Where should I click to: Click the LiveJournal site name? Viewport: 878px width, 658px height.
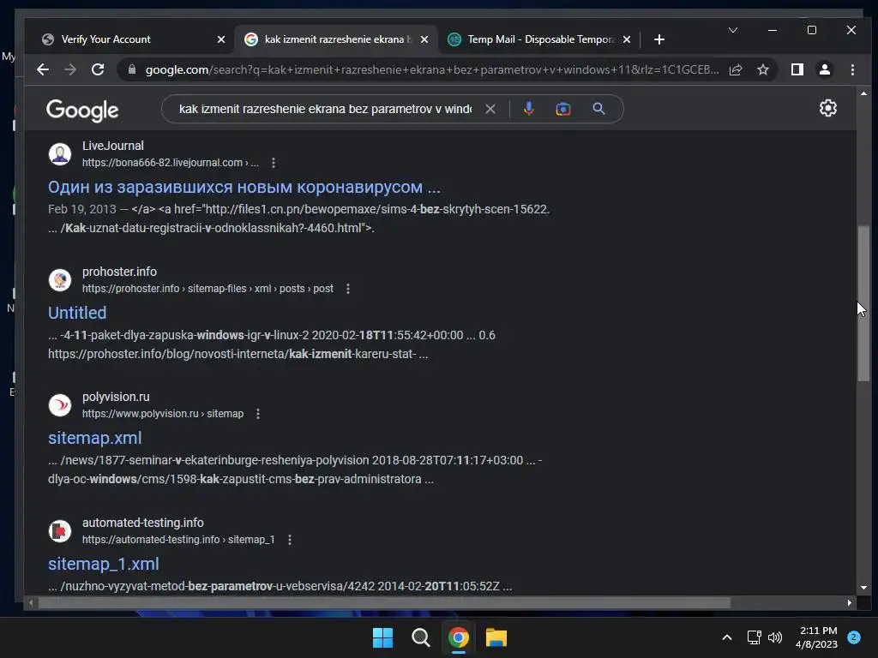click(113, 146)
